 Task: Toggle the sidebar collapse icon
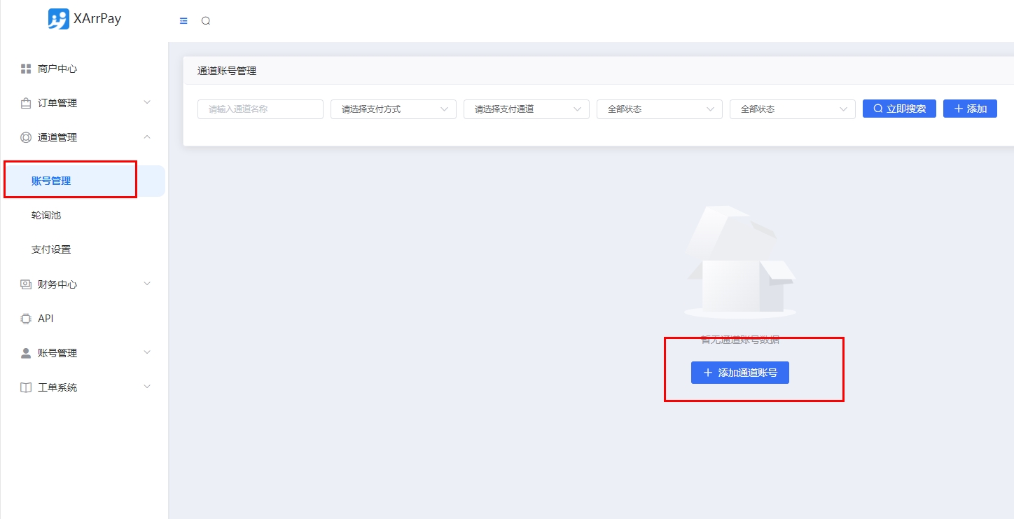click(x=183, y=21)
